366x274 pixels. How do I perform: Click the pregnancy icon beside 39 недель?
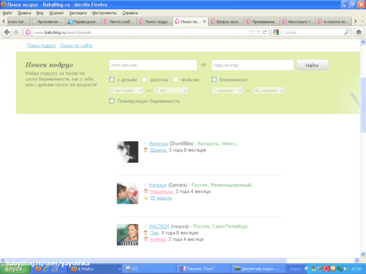[146, 198]
